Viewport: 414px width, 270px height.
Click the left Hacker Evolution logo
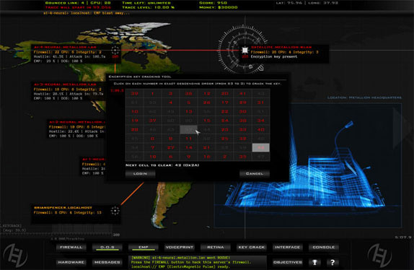(x=15, y=256)
